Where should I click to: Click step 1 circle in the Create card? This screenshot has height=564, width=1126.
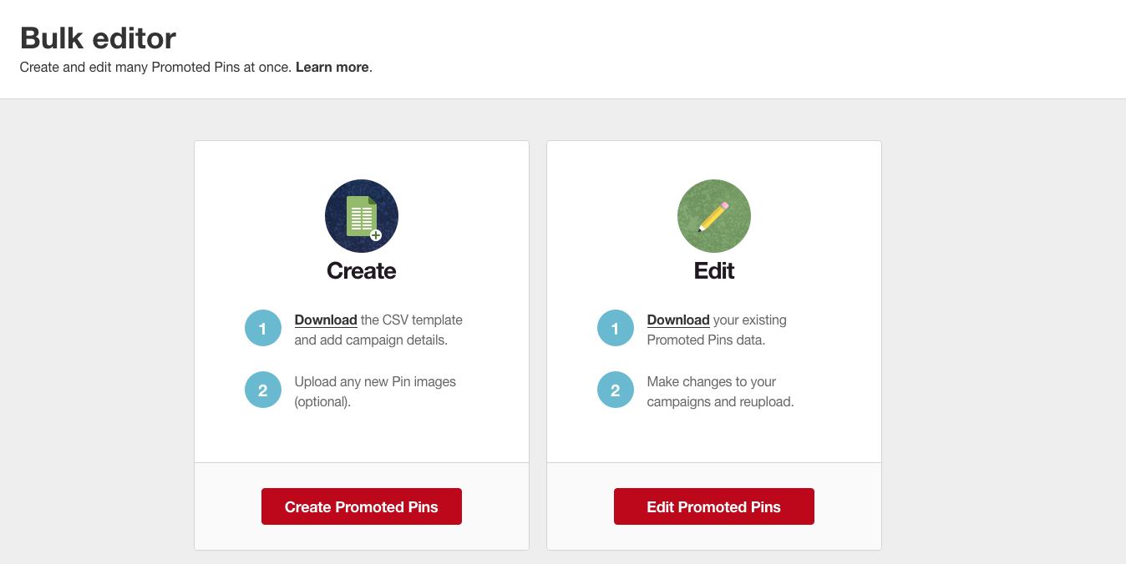(x=263, y=329)
